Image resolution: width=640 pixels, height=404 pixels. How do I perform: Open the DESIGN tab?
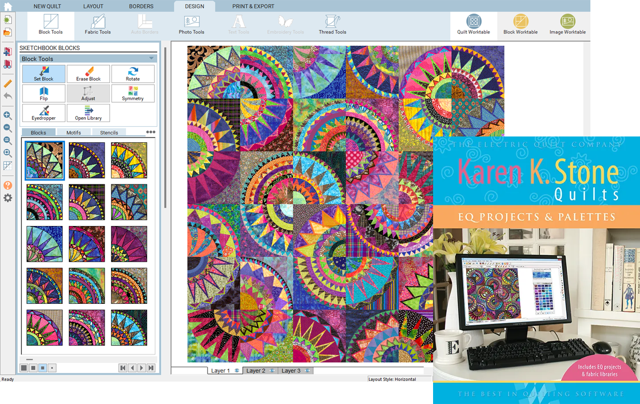point(195,6)
